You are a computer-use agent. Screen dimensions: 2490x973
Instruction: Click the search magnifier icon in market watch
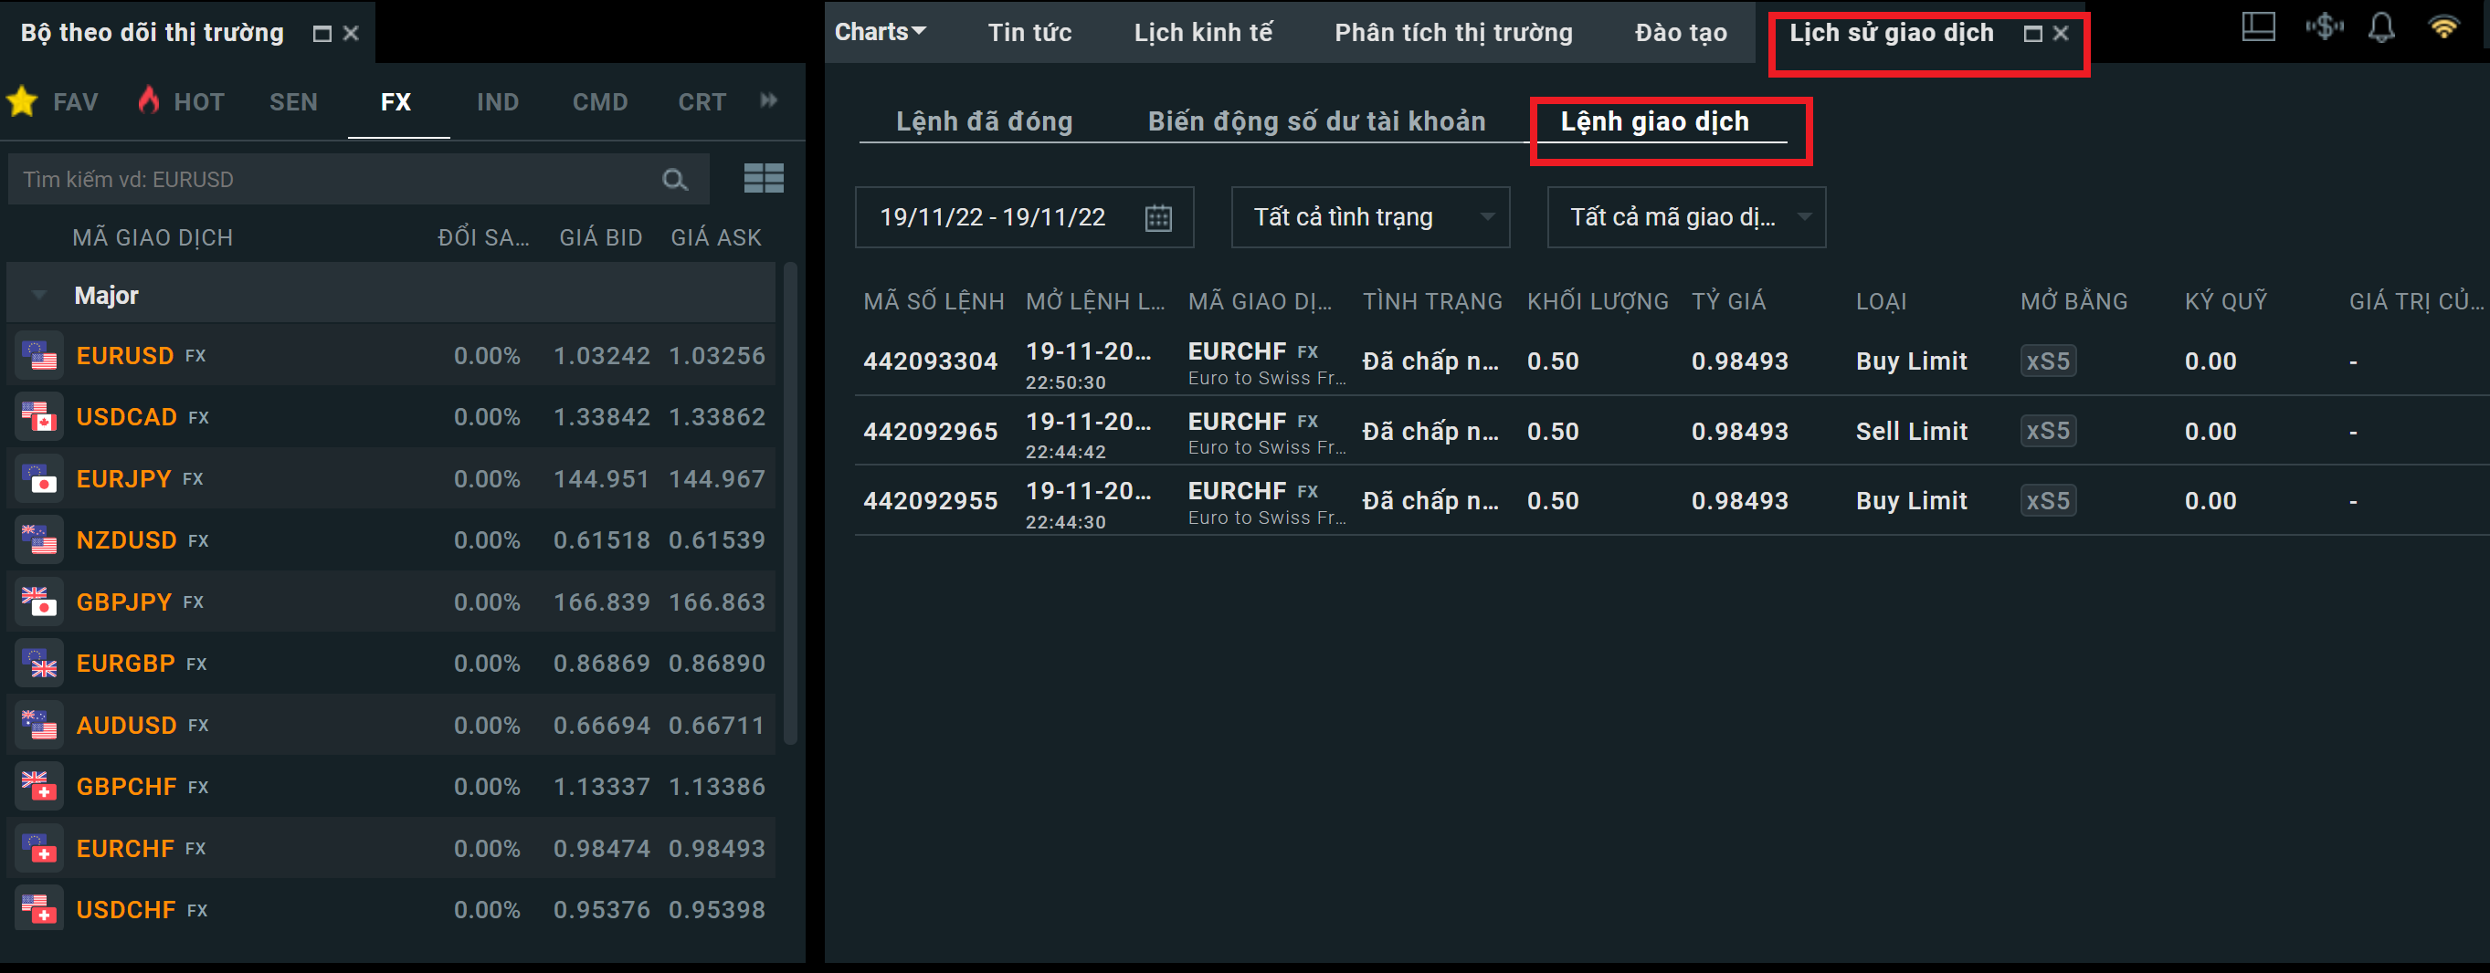pyautogui.click(x=675, y=180)
